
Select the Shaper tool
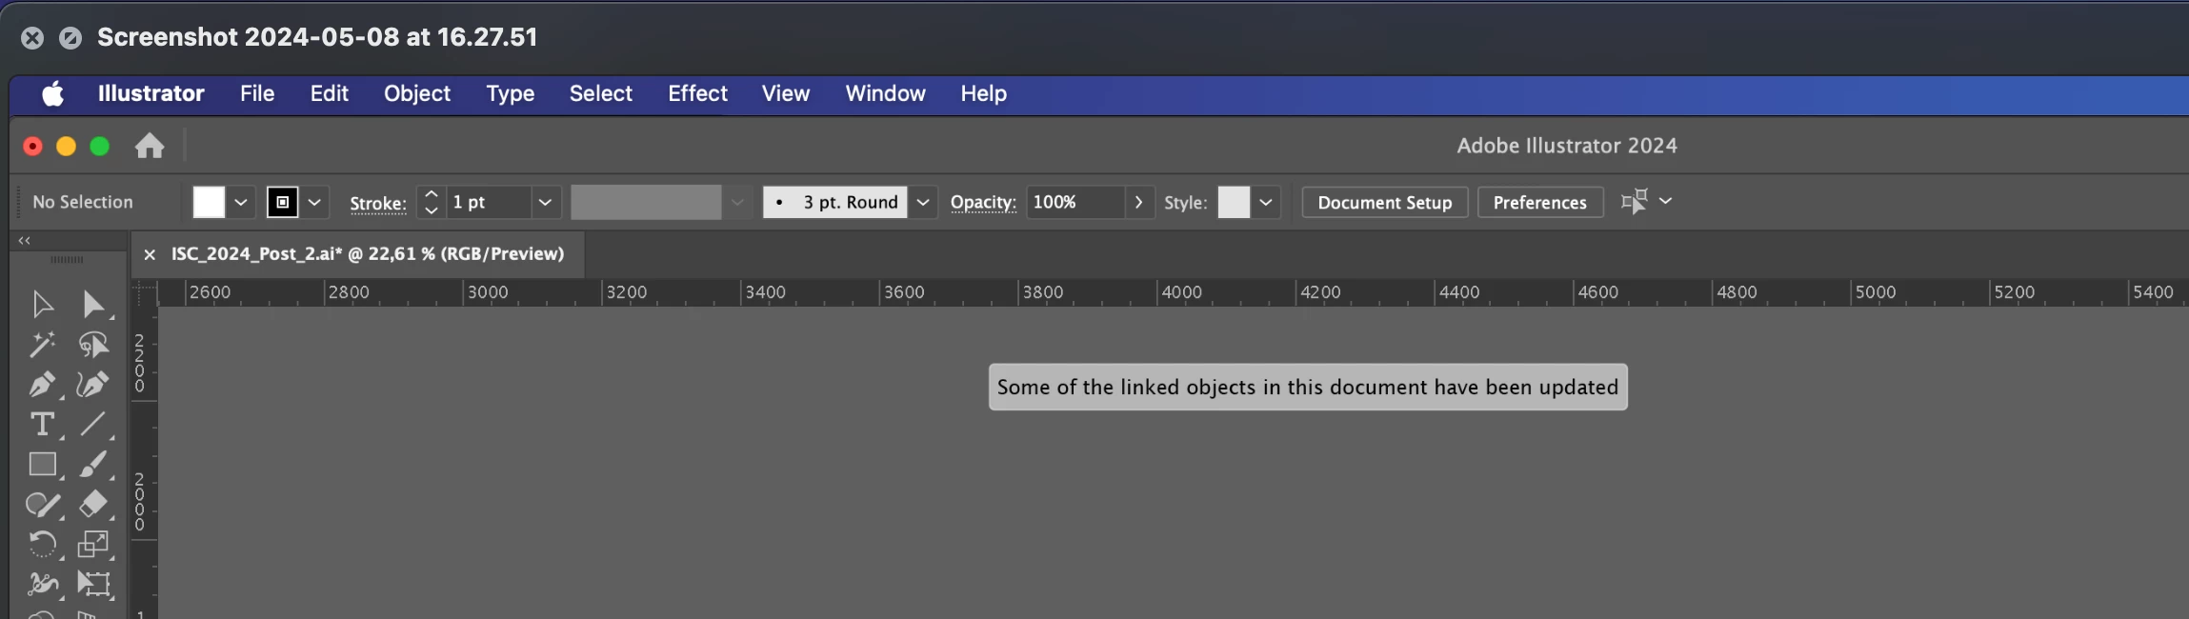click(42, 504)
